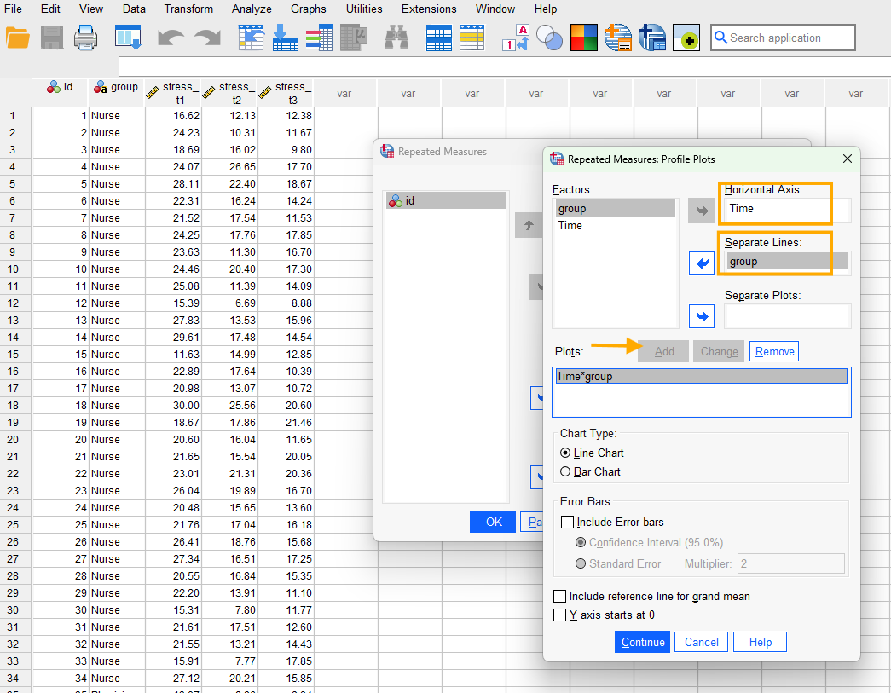891x693 pixels.
Task: Open the Edit menu
Action: click(x=50, y=9)
